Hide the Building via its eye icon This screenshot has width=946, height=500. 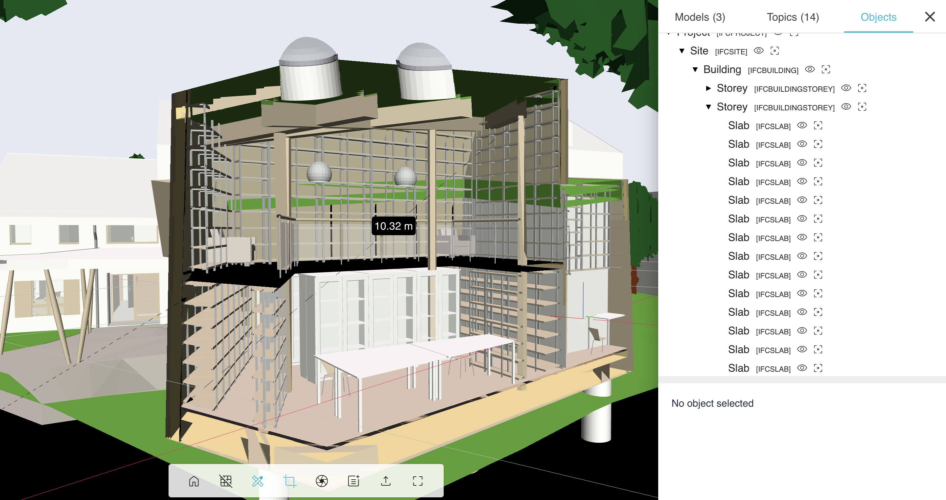[810, 69]
